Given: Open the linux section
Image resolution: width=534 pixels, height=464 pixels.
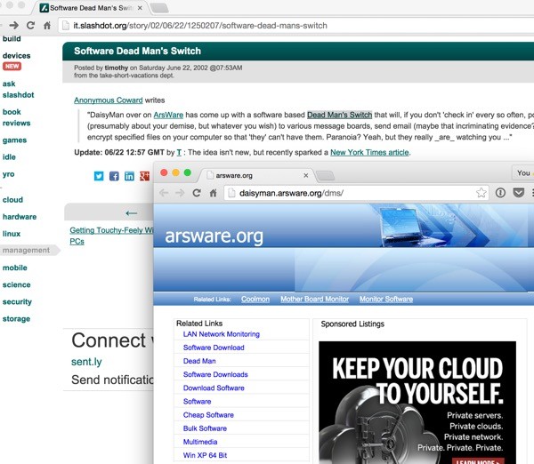Looking at the screenshot, I should (12, 234).
